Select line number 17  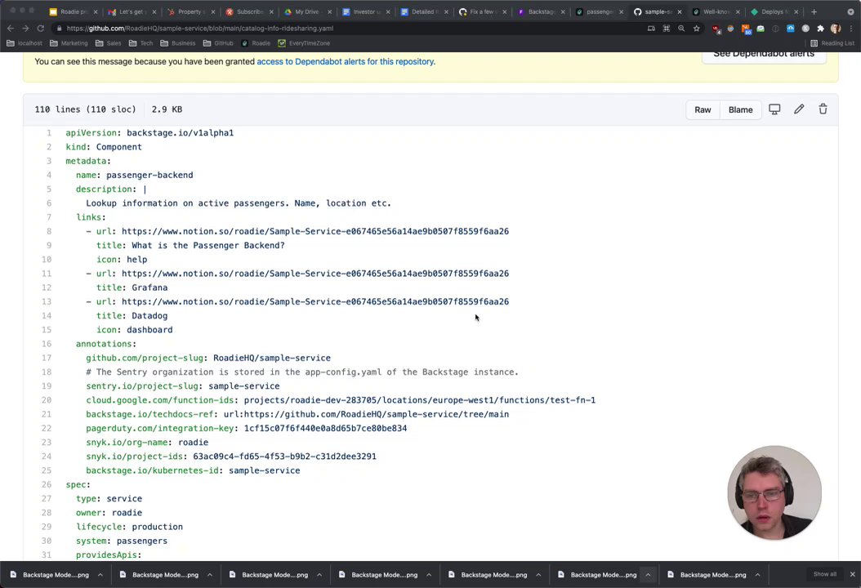pos(46,358)
